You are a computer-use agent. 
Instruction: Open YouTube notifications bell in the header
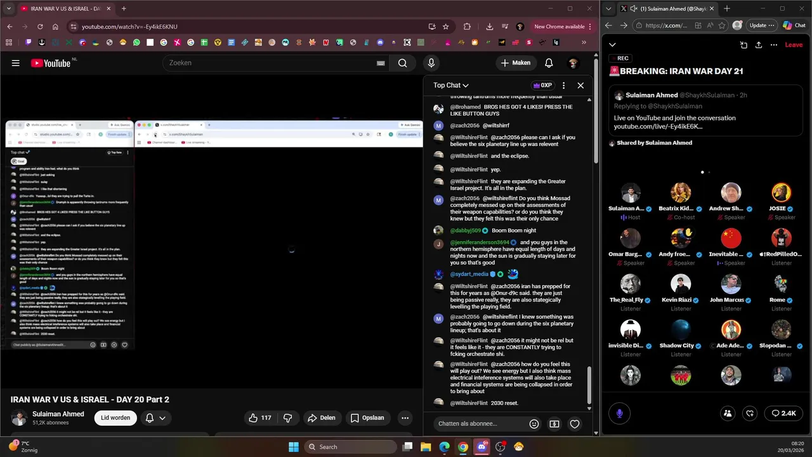tap(549, 63)
